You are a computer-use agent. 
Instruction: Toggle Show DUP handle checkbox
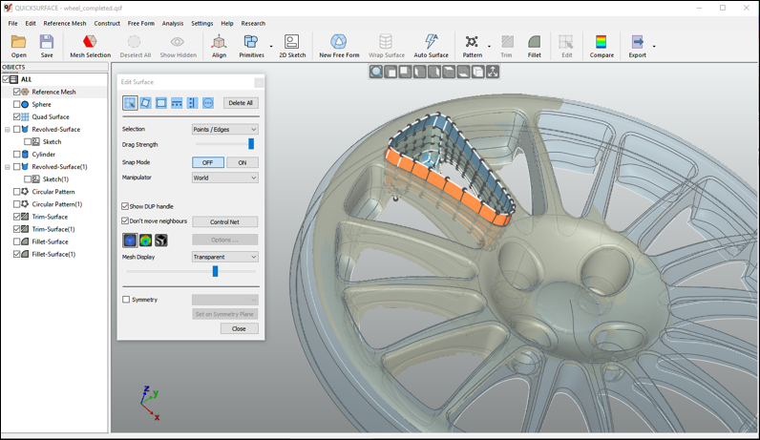click(126, 206)
